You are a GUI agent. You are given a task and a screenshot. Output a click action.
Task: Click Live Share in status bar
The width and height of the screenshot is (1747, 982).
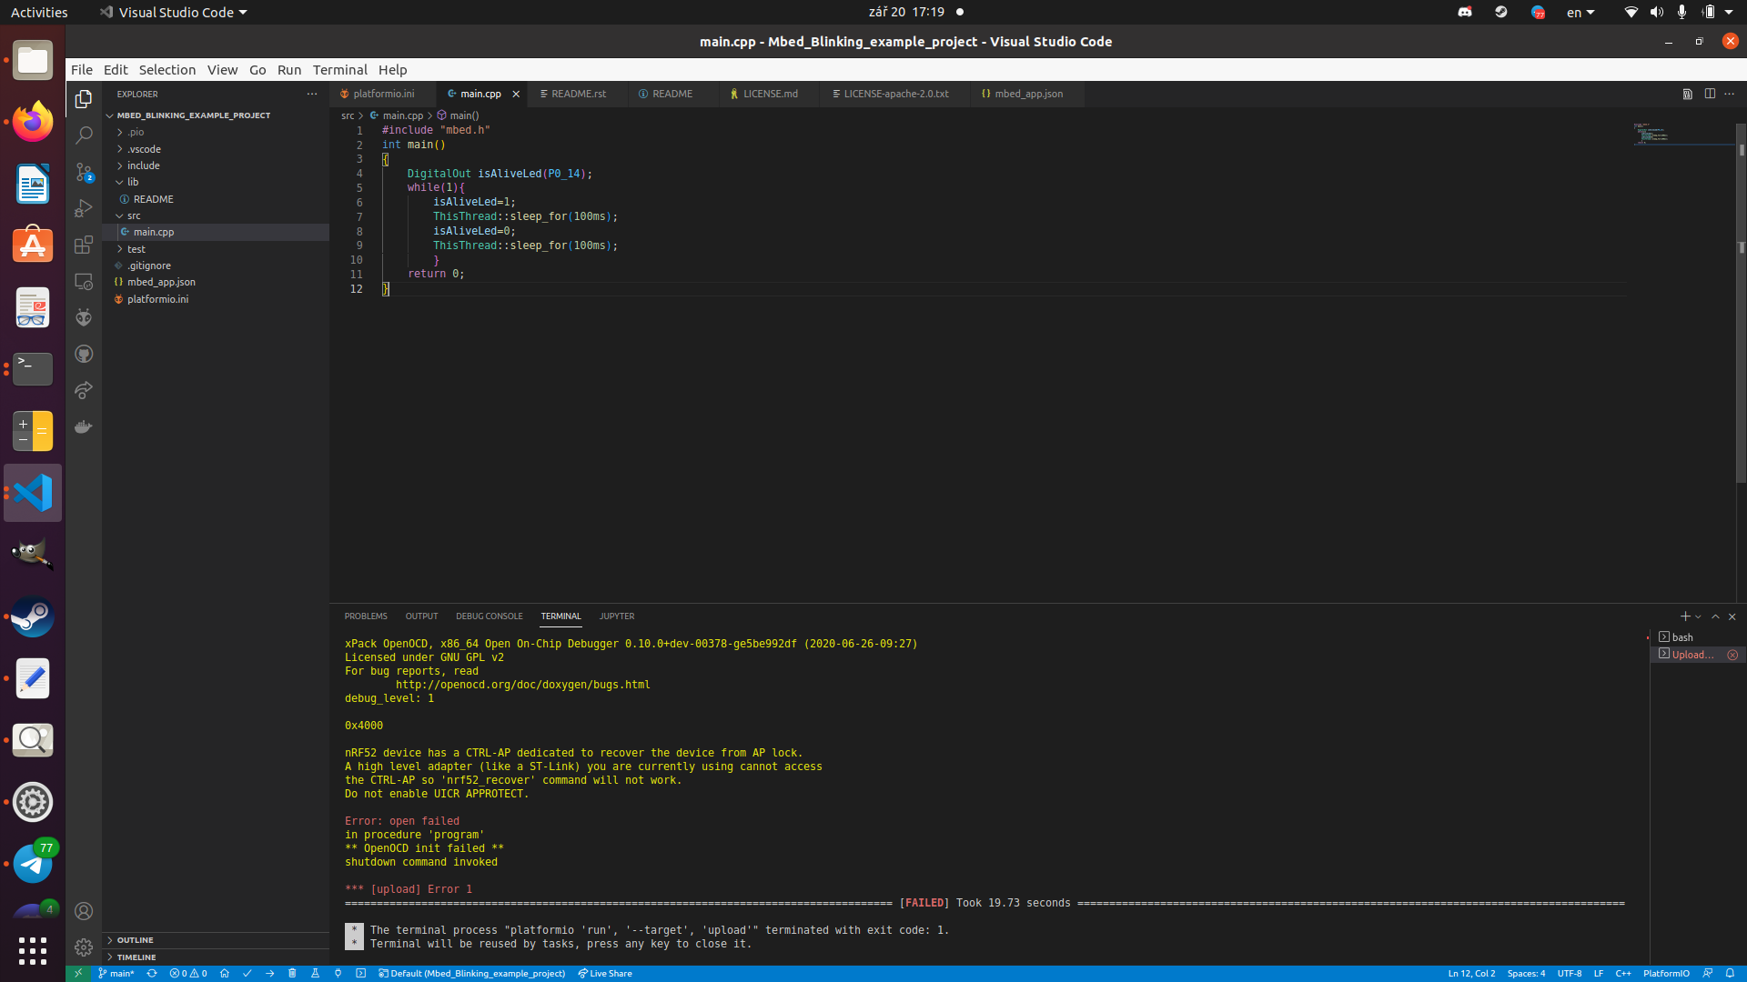pyautogui.click(x=605, y=973)
